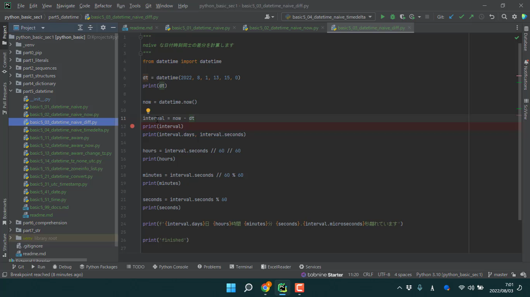Viewport: 530px width, 297px height.
Task: Push changes with Git push arrow
Action: 471,17
